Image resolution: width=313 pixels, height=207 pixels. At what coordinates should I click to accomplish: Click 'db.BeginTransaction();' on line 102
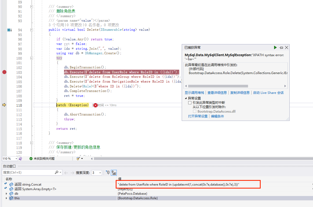tap(85, 67)
